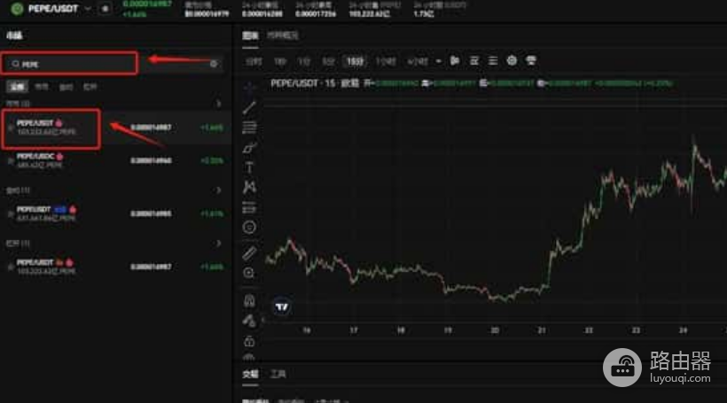
Task: Select the zoom-in magnifier tool
Action: 249,273
